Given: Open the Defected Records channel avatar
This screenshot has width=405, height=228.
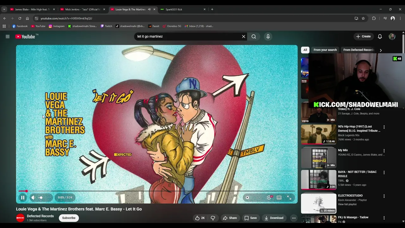Looking at the screenshot, I should point(20,218).
